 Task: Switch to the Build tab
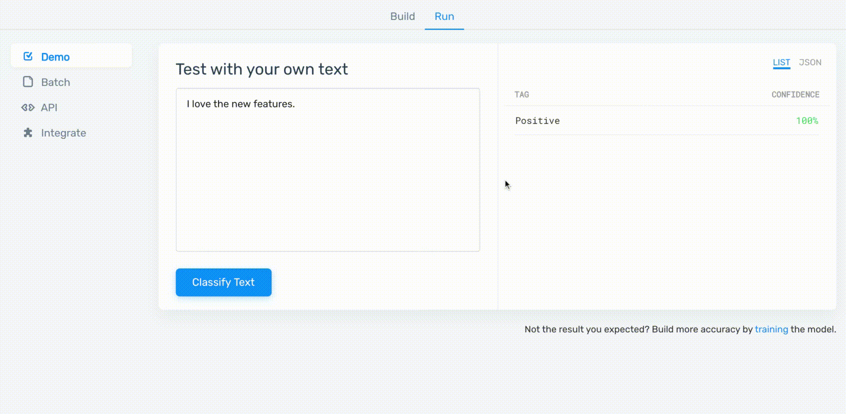click(402, 16)
